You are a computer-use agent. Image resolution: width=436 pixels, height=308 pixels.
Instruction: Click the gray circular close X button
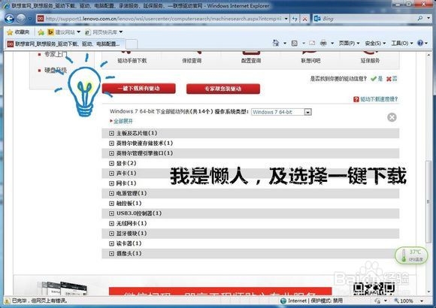392,117
